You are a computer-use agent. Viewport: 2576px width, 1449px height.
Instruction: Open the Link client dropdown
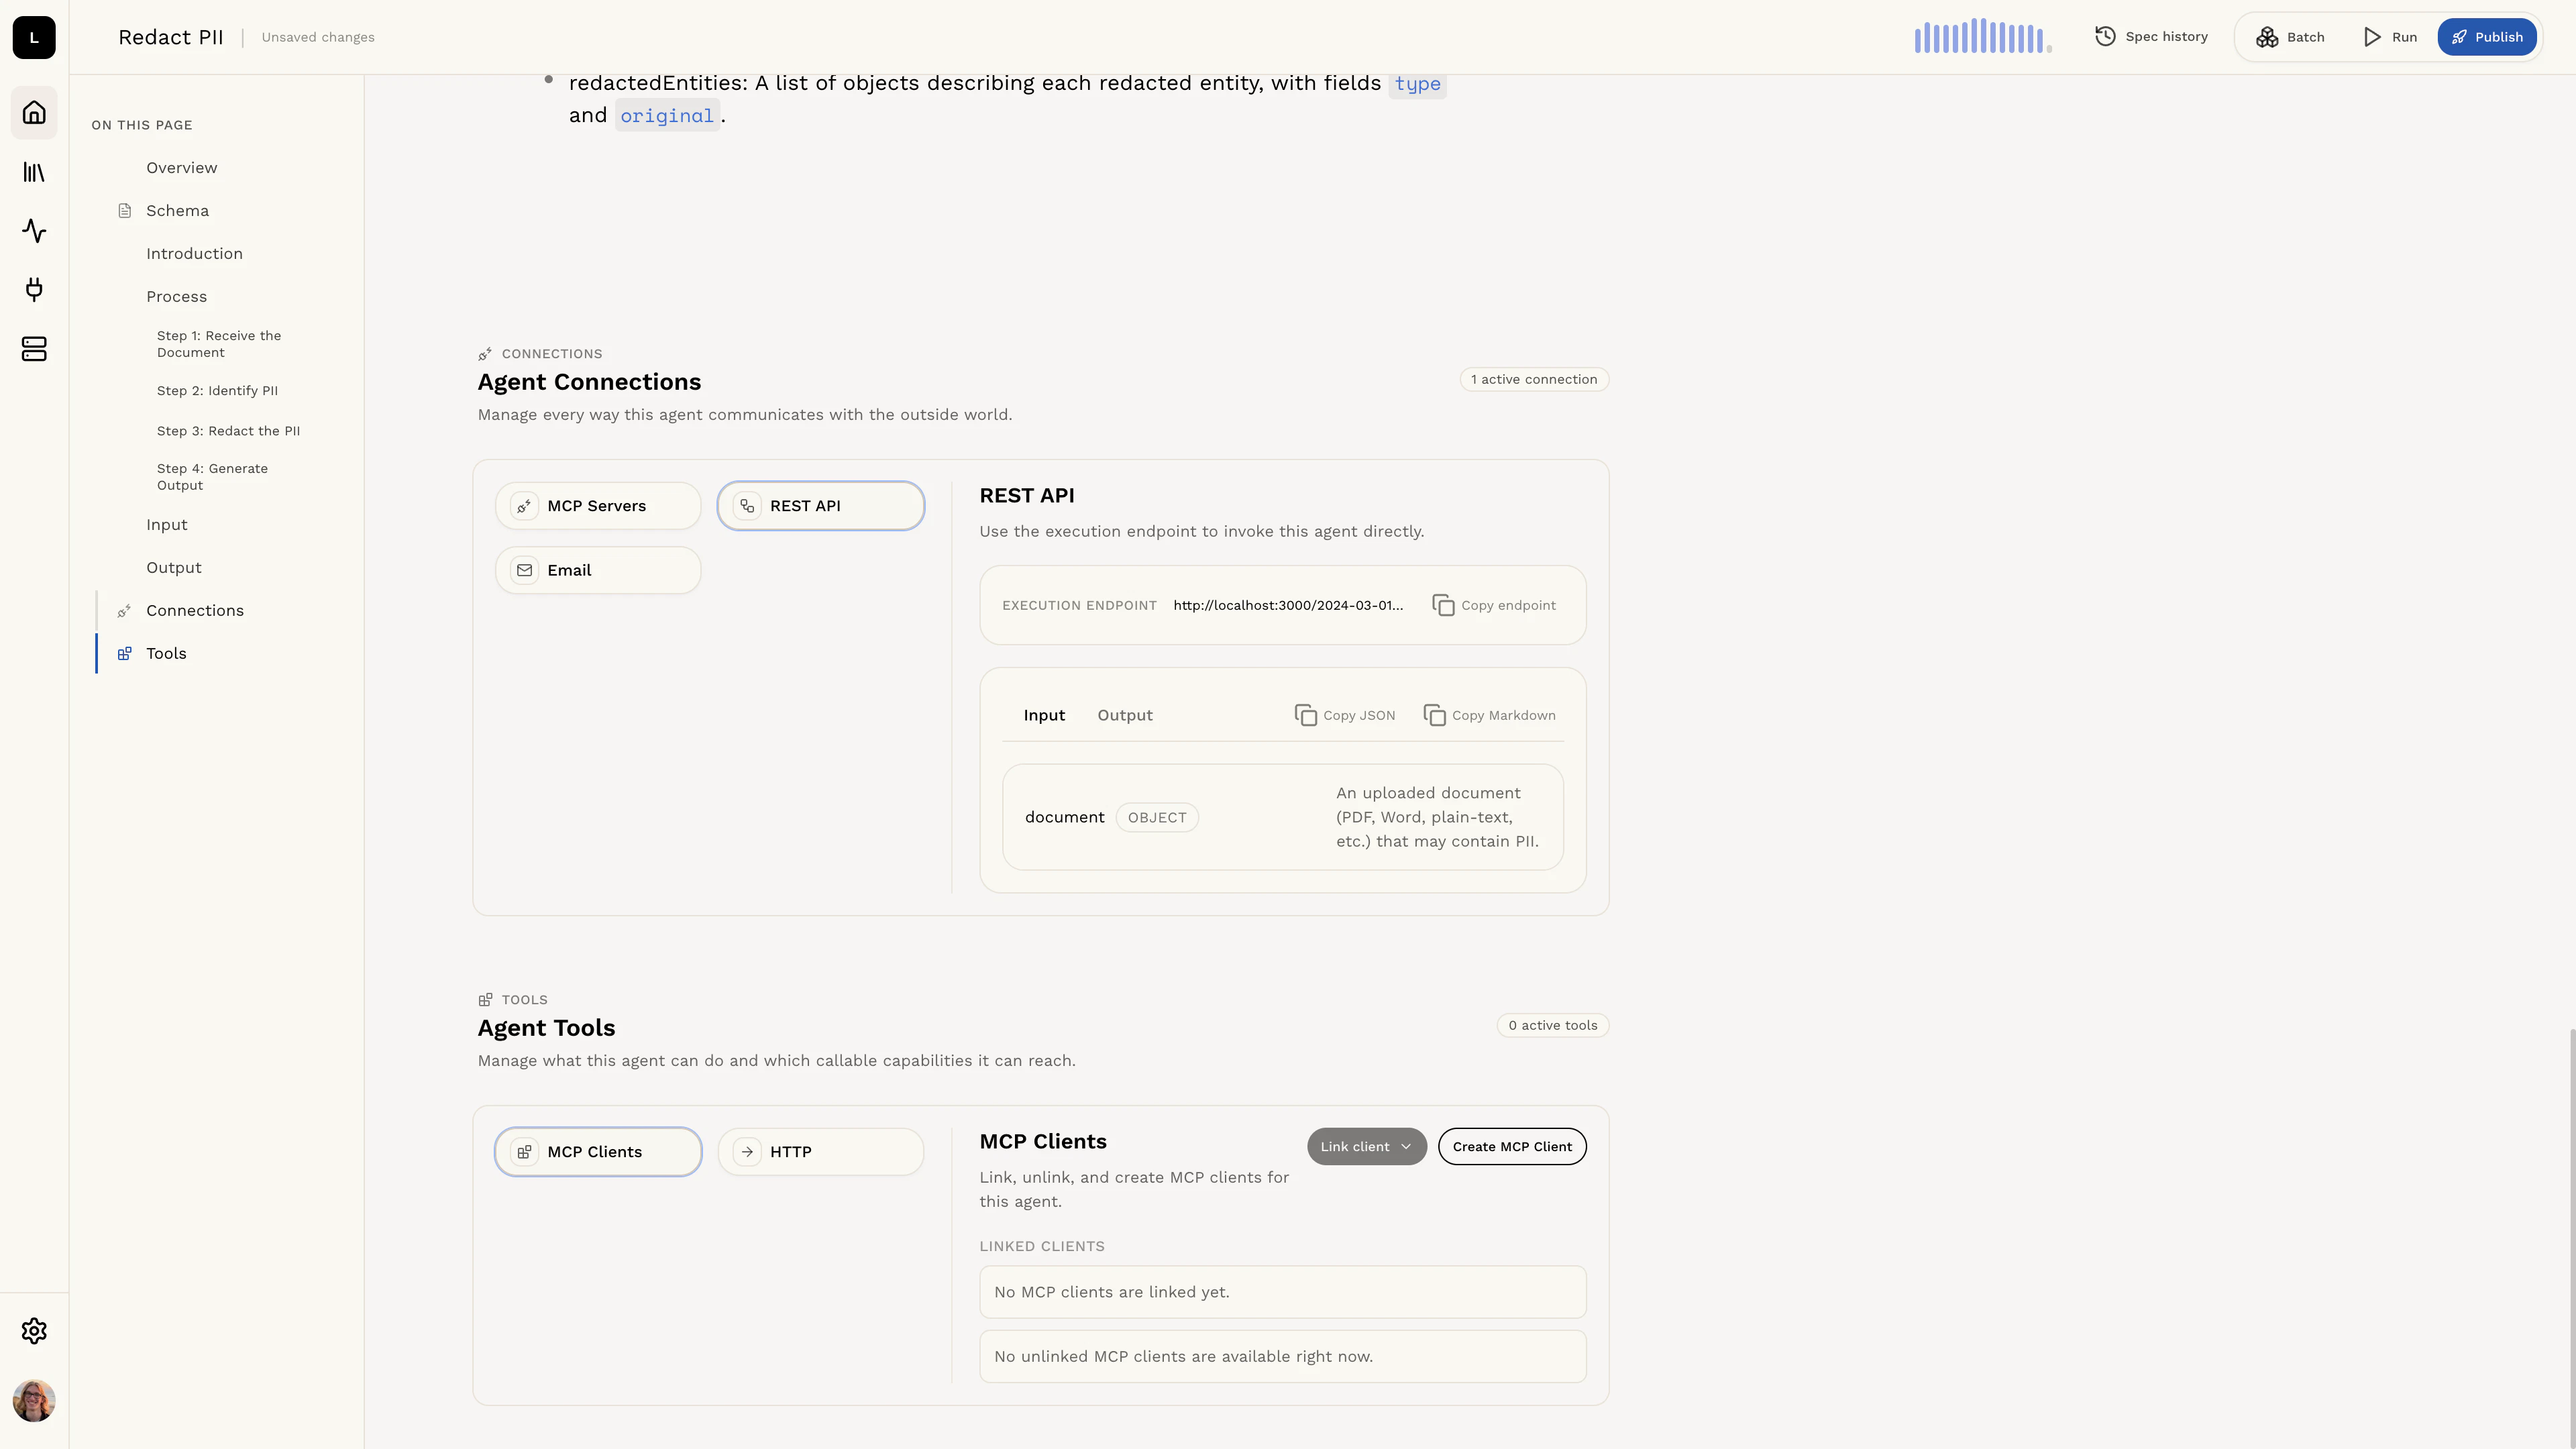click(x=1366, y=1147)
